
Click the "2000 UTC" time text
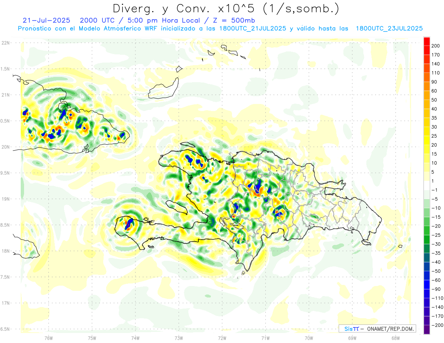coord(97,20)
